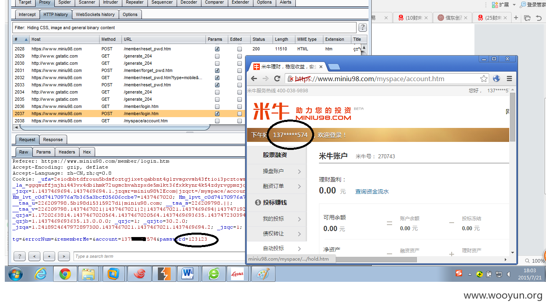Sort history by Status column header
This screenshot has height=307, width=546.
tap(261, 39)
